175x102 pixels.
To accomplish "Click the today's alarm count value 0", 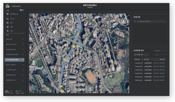I will coord(163,51).
